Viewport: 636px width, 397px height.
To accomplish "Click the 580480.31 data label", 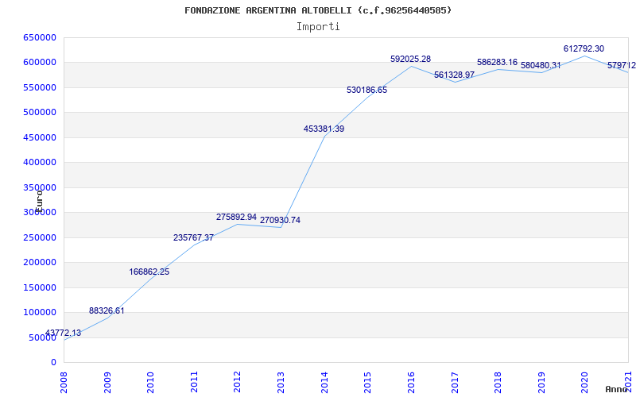I will pos(541,65).
